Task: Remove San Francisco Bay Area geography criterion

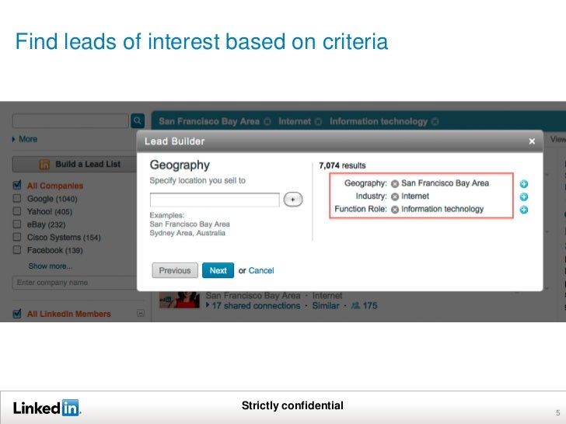Action: pos(395,184)
